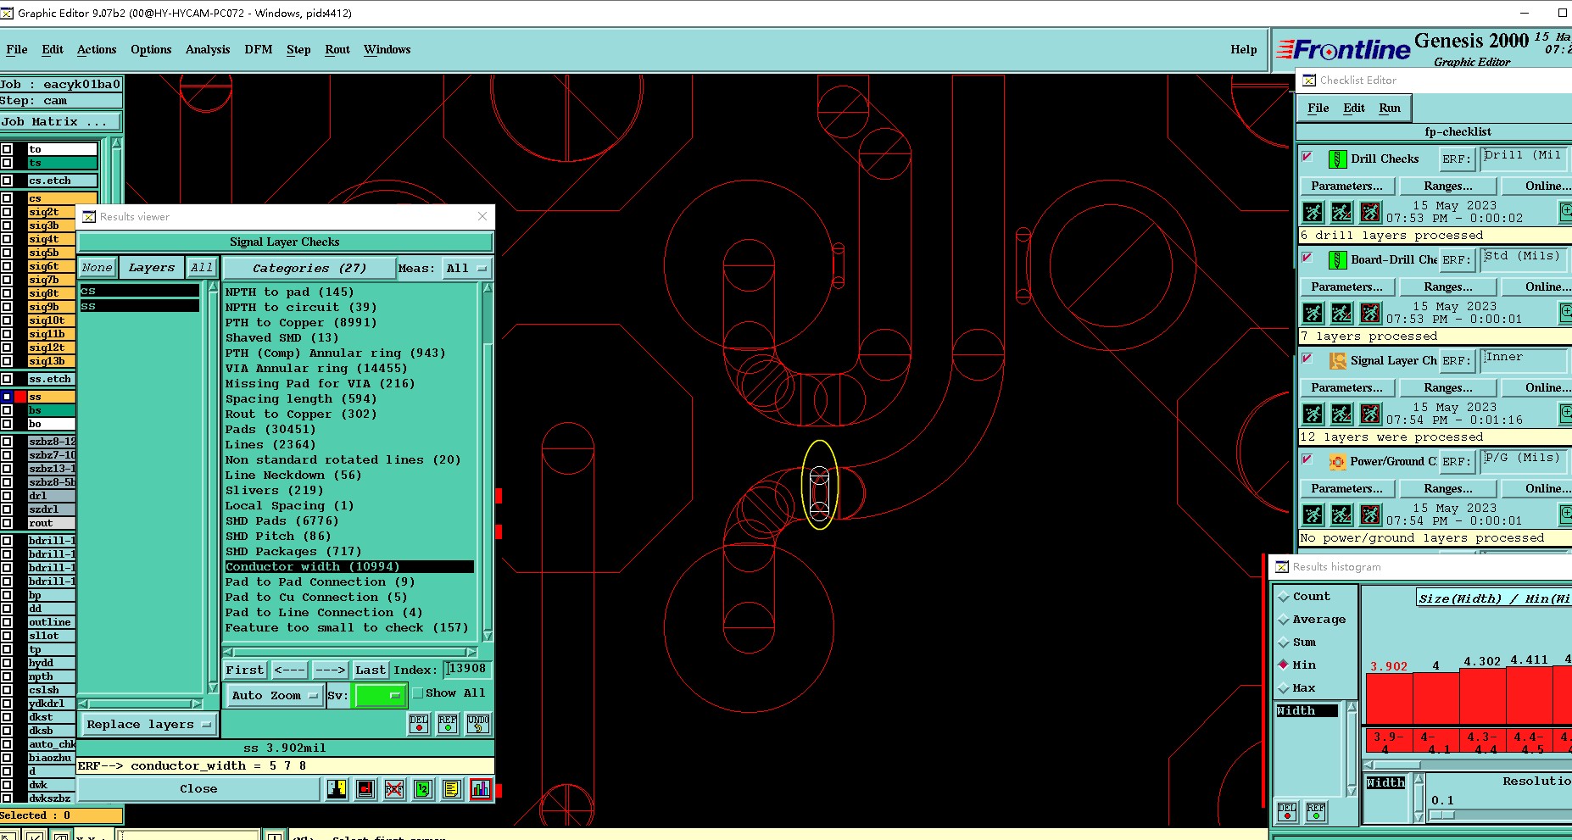Click the DEL icon in Results viewer
The image size is (1572, 840).
click(419, 723)
